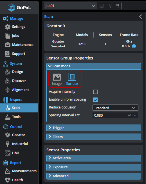Image resolution: width=146 pixels, height=184 pixels.
Task: Open the Measurements menu item
Action: 21,171
